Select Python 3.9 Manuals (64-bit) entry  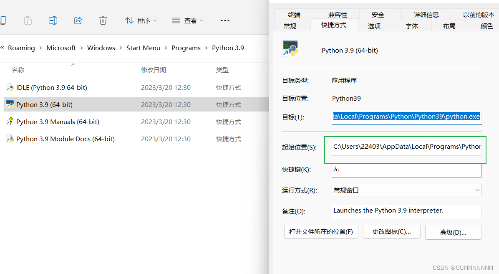pos(58,122)
